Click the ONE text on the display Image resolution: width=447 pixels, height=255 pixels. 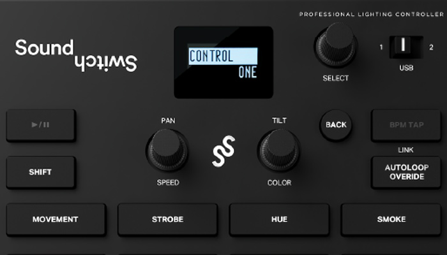pyautogui.click(x=248, y=72)
